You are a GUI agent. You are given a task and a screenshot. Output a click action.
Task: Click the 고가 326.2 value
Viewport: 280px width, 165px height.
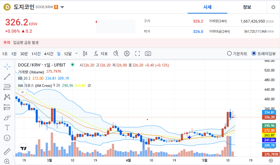click(198, 21)
